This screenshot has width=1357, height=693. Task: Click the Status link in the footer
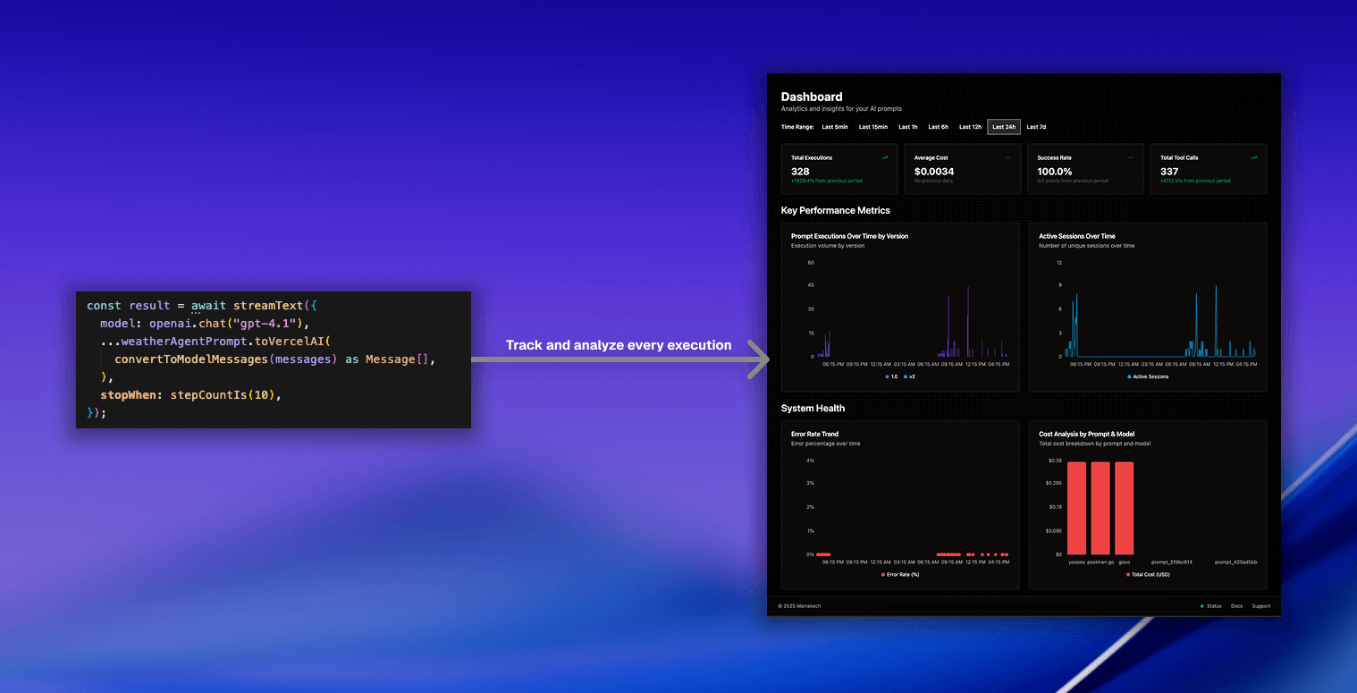pyautogui.click(x=1213, y=606)
